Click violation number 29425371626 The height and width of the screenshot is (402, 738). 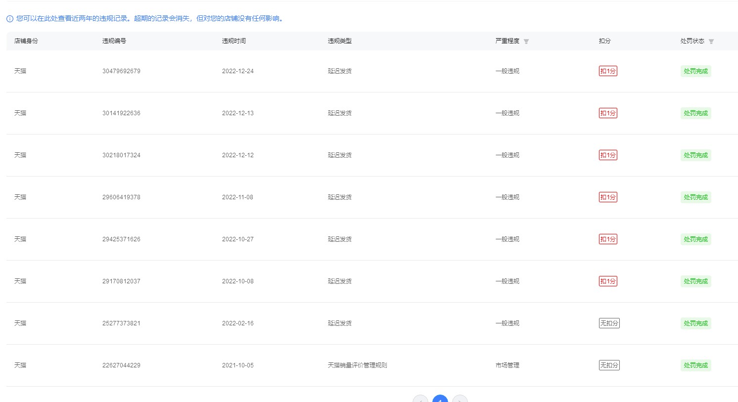121,239
